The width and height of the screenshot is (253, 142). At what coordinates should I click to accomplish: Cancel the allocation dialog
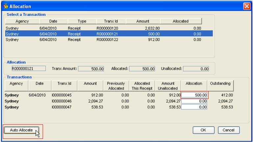coord(229,130)
